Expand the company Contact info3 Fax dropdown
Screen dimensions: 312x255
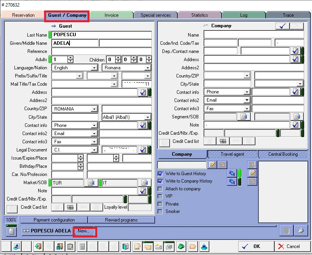pyautogui.click(x=247, y=109)
